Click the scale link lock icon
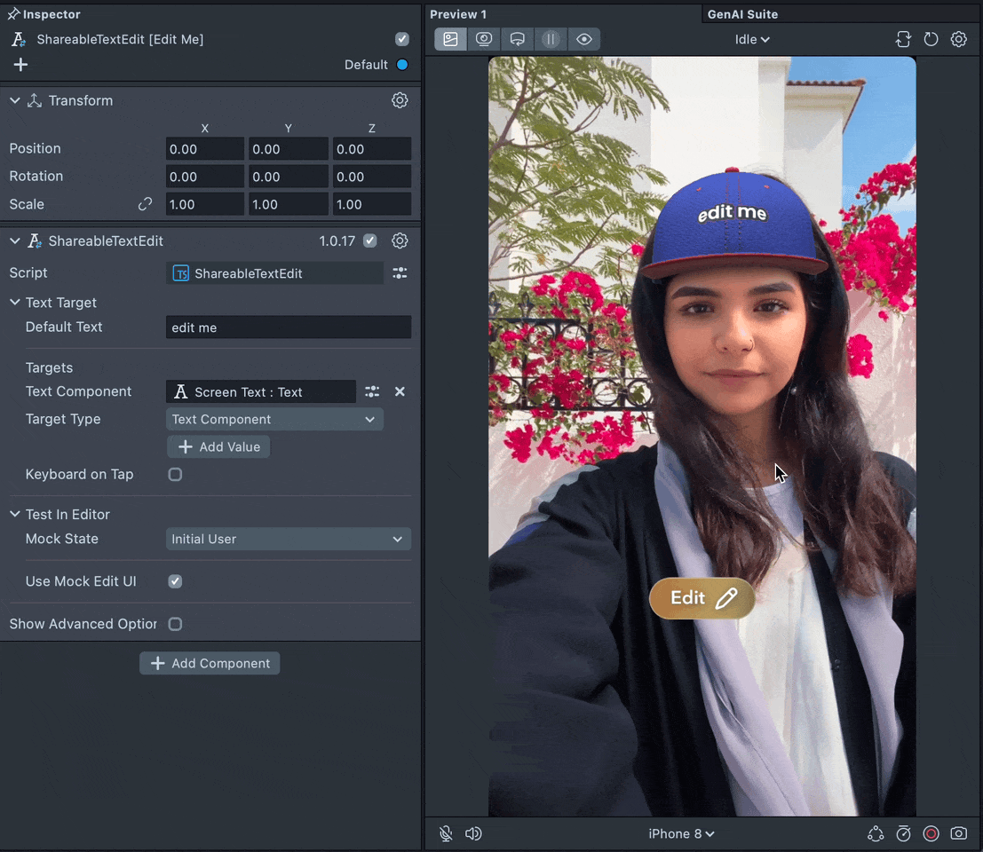 coord(145,204)
